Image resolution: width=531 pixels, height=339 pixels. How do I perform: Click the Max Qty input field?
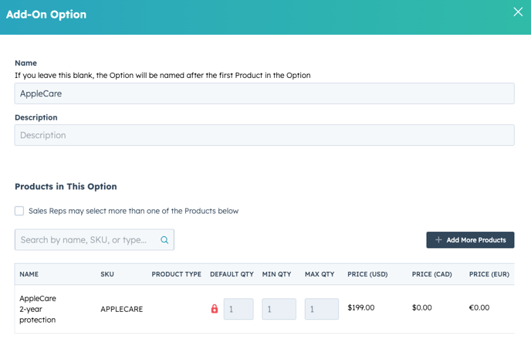321,309
